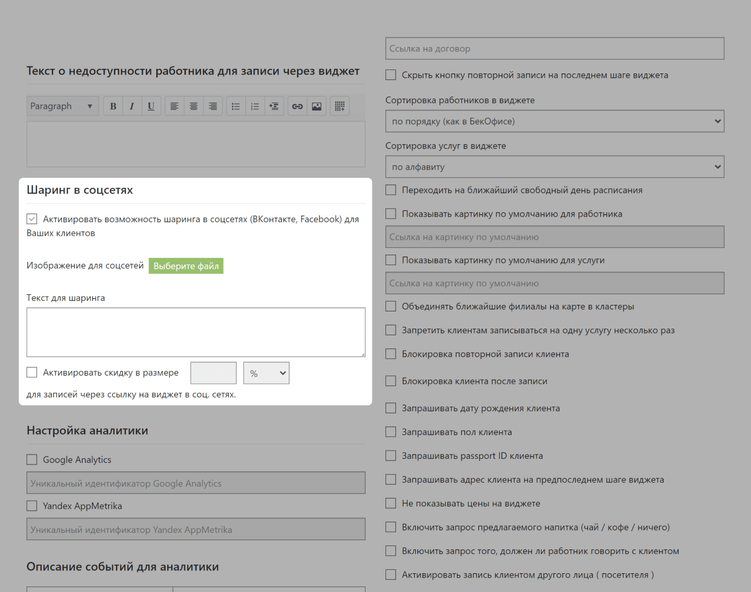Uncheck the social sharing activation checkbox
Viewport: 751px width, 592px height.
tap(32, 219)
